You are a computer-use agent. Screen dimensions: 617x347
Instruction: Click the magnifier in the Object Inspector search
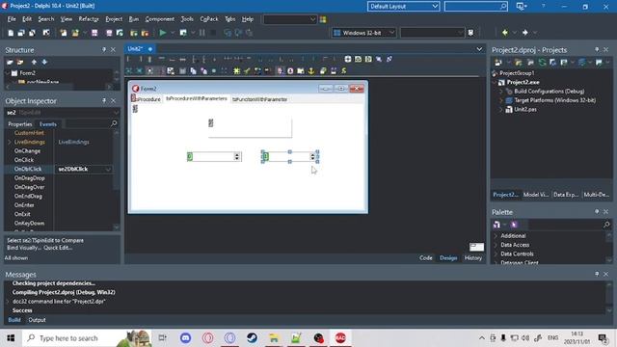[114, 123]
